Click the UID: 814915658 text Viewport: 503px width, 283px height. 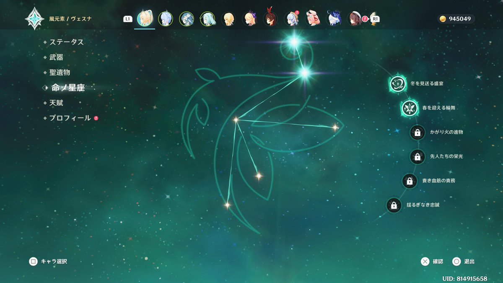point(464,279)
